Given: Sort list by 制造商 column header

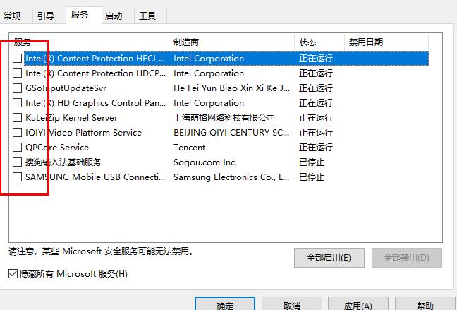Looking at the screenshot, I should coord(231,42).
